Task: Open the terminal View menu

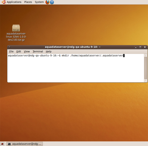Action: 27,52
